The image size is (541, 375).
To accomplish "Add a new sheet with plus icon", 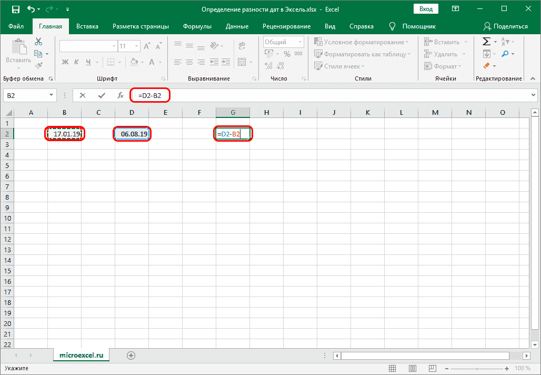I will tap(131, 356).
